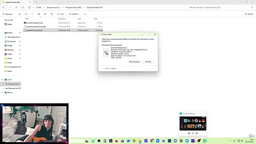Viewport: 256px width, 144px height.
Task: Go up one folder with the Up arrow
Action: click(16, 7)
